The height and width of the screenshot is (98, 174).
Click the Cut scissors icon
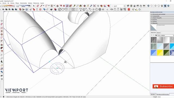pos(30,10)
